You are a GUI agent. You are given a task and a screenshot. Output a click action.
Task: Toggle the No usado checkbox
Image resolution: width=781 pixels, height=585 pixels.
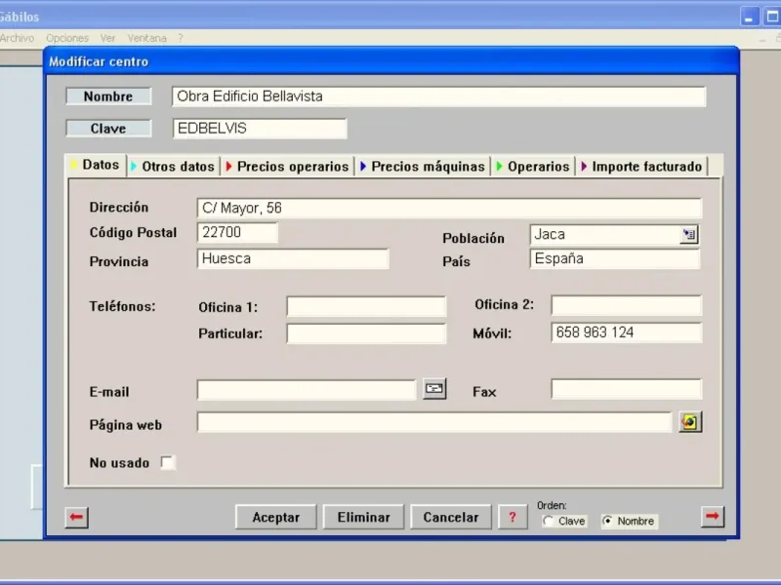168,463
